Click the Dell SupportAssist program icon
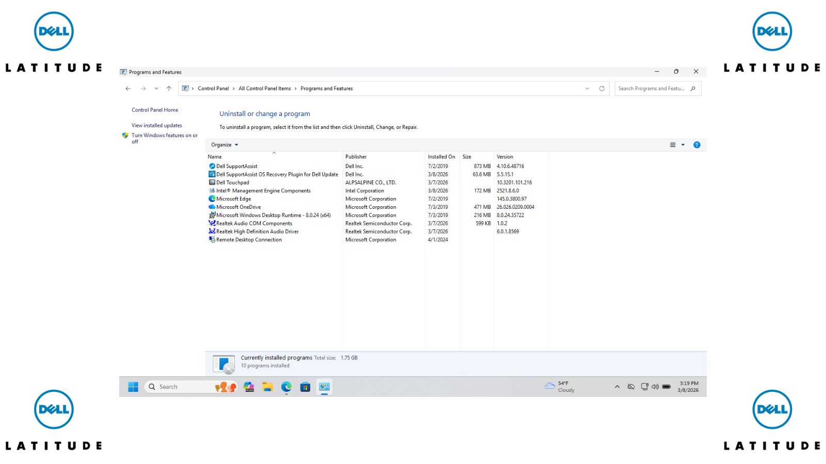Screen dimensions: 826x464 (212, 166)
